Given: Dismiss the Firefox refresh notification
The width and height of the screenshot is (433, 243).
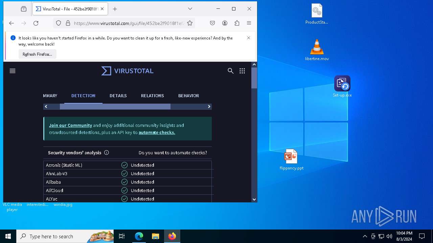Looking at the screenshot, I should coord(249,38).
